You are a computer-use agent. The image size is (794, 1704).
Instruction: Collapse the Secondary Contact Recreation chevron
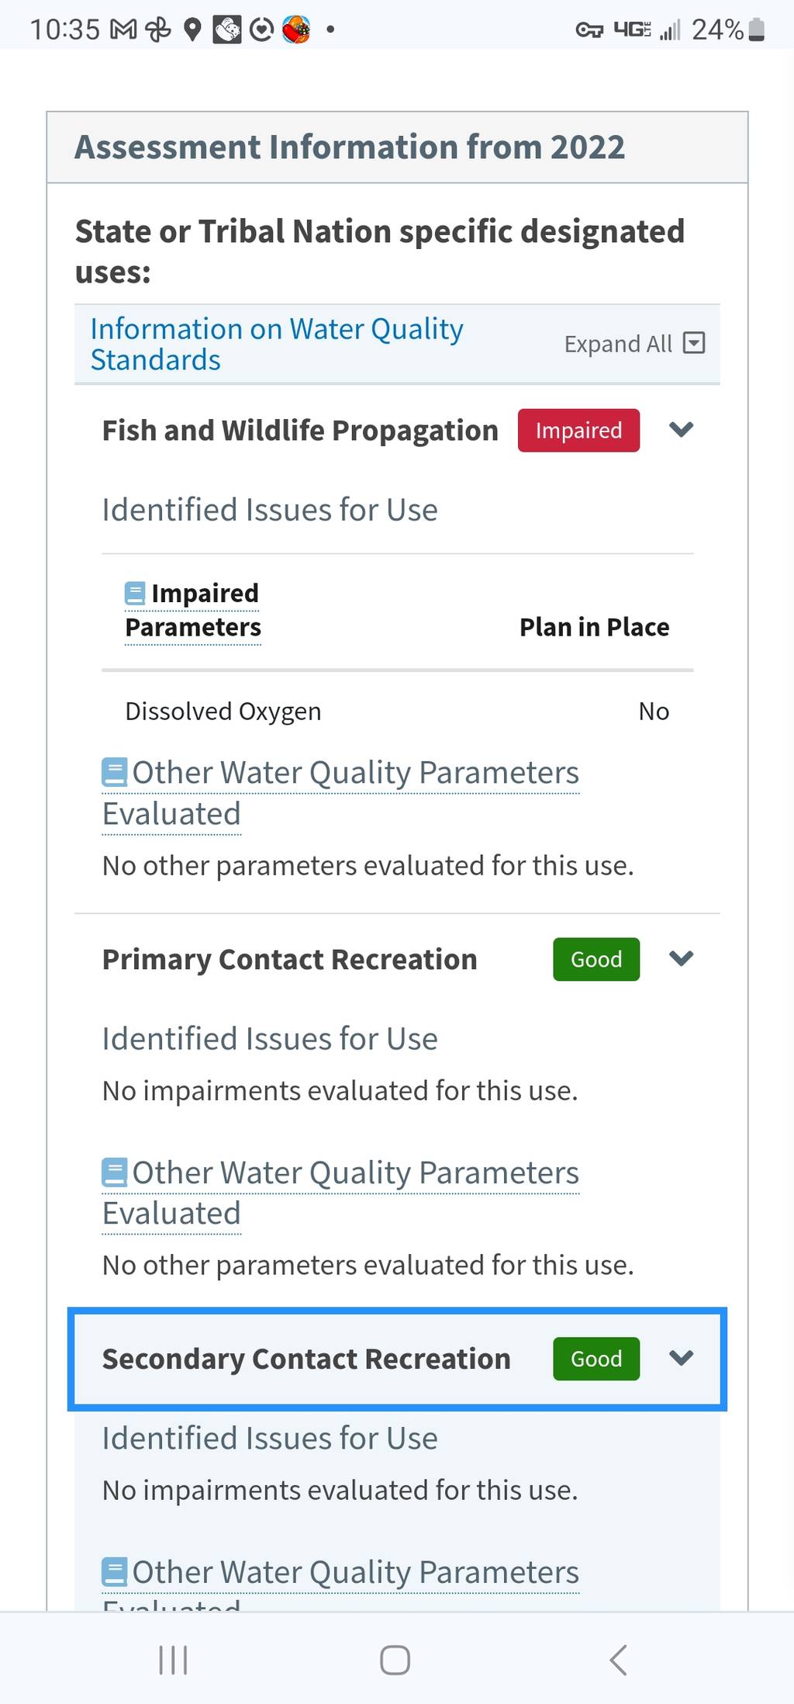pos(681,1358)
